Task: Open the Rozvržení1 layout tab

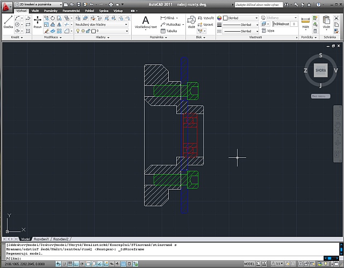Action: [x=41, y=239]
